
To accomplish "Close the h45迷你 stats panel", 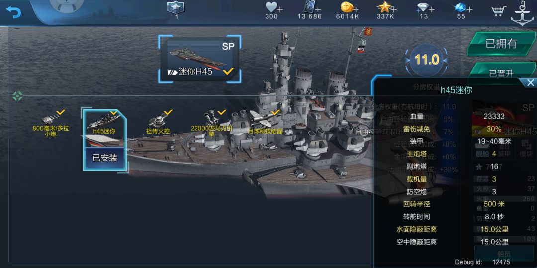I will tap(530, 82).
